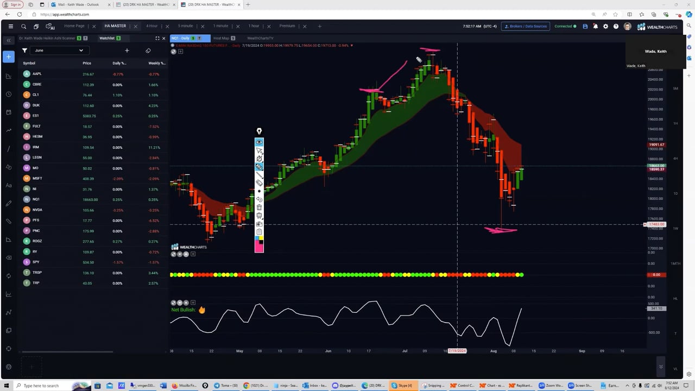This screenshot has width=695, height=391.
Task: Close the watchlist panel with X
Action: [x=164, y=38]
